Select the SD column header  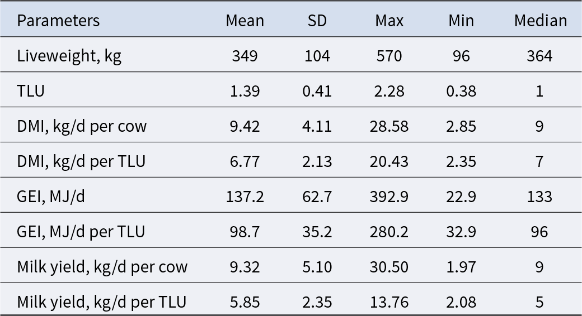tap(317, 20)
